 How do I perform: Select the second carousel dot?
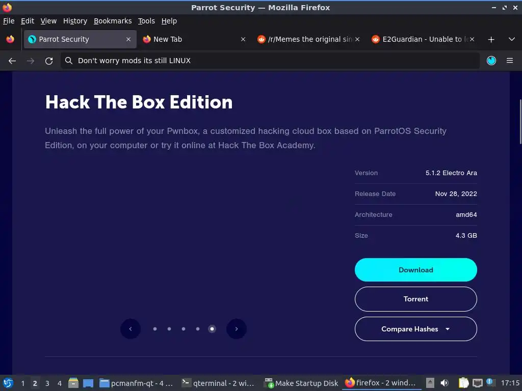[169, 329]
